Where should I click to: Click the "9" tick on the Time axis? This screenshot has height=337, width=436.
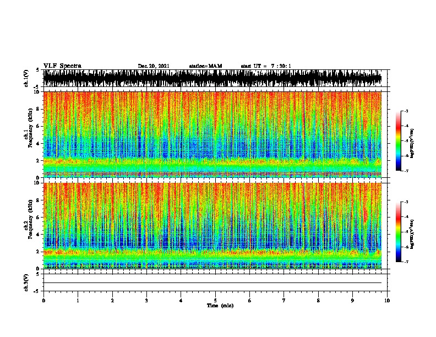click(x=352, y=301)
